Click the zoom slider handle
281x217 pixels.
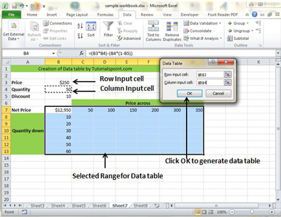[252, 212]
